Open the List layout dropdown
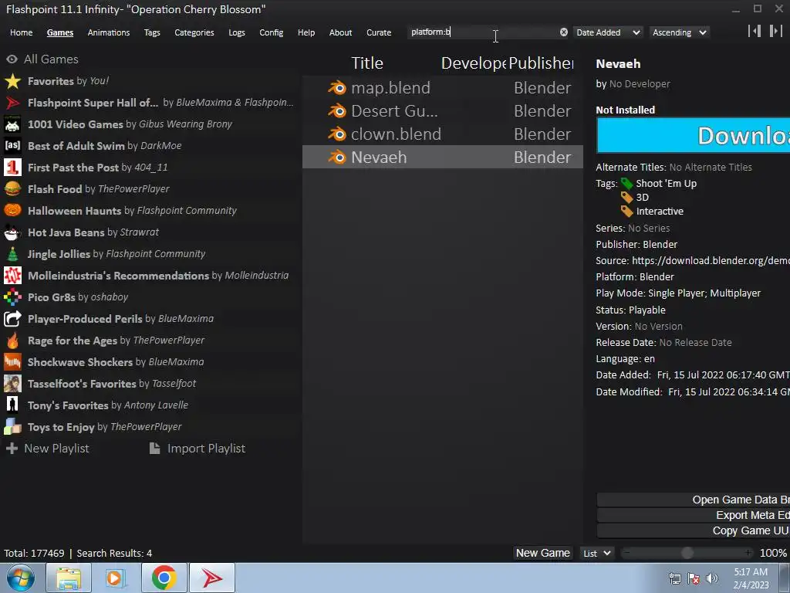 tap(597, 553)
